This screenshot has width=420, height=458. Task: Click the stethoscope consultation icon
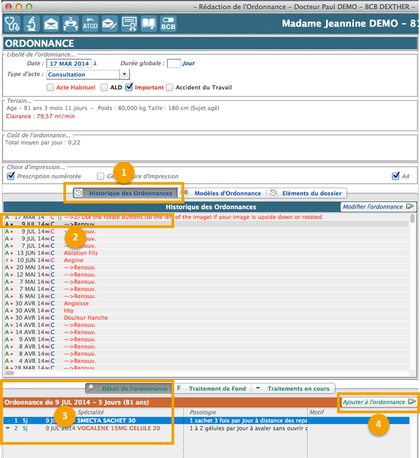coord(12,23)
